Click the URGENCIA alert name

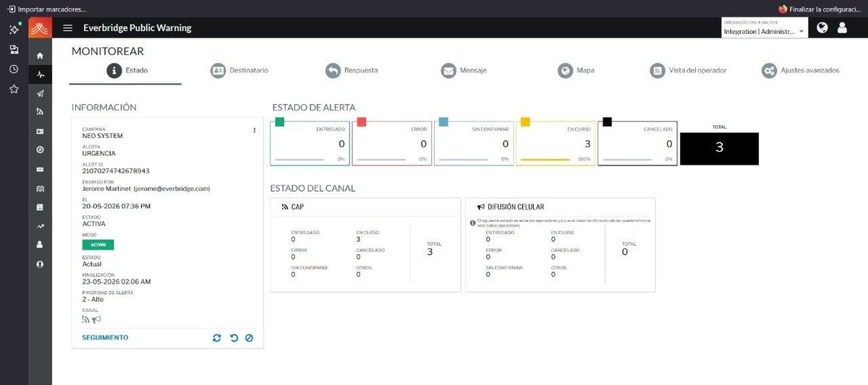click(x=98, y=153)
